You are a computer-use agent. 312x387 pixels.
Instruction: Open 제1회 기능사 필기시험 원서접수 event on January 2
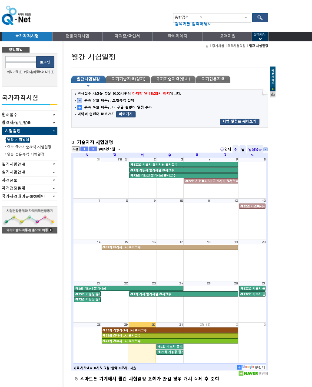click(183, 170)
